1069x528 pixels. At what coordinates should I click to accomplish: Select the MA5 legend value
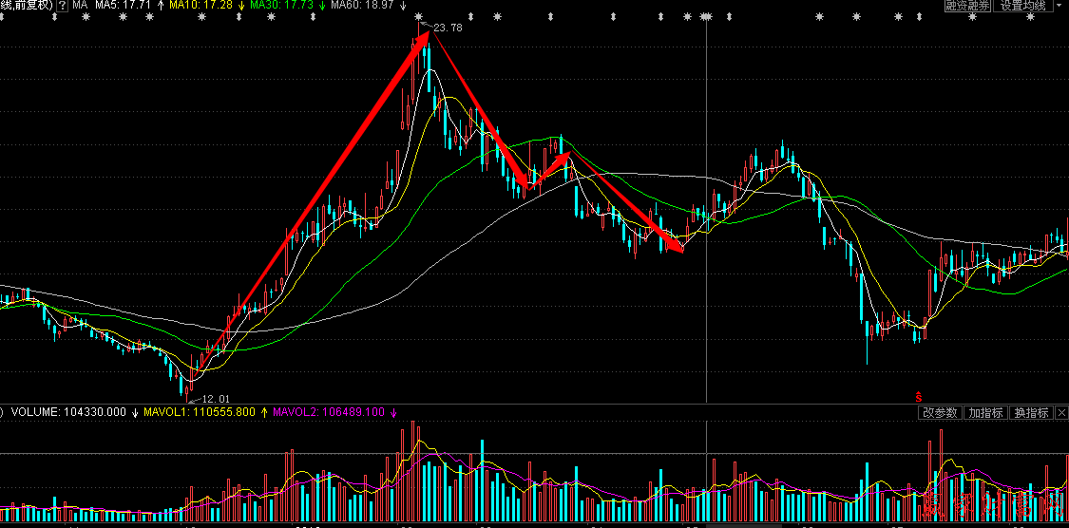[x=124, y=6]
